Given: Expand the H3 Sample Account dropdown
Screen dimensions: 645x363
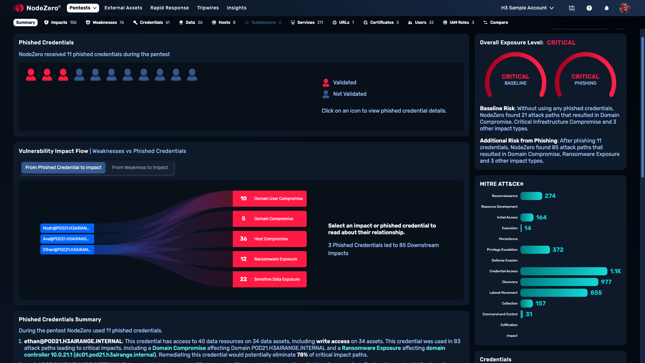Looking at the screenshot, I should [527, 8].
